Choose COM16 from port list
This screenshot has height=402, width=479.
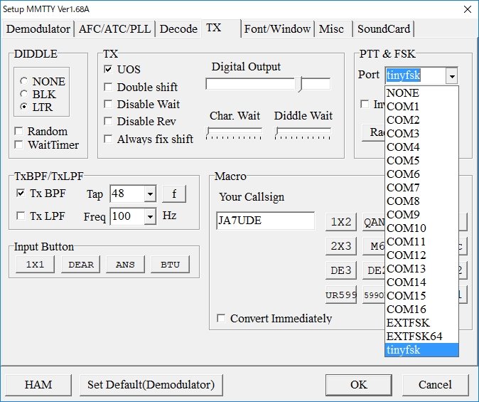tap(421, 309)
